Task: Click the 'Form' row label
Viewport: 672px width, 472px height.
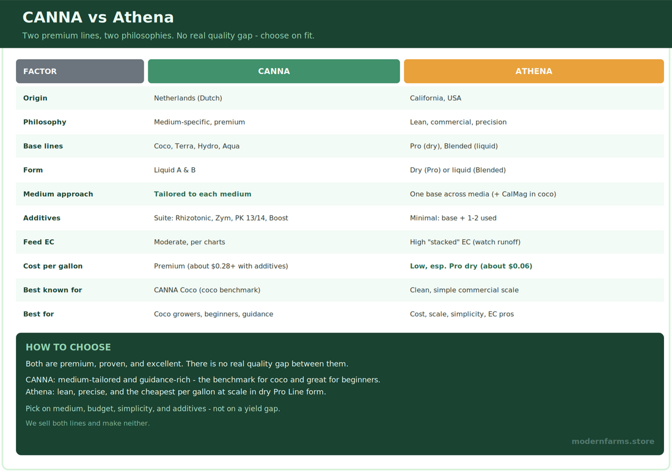Action: pyautogui.click(x=33, y=170)
